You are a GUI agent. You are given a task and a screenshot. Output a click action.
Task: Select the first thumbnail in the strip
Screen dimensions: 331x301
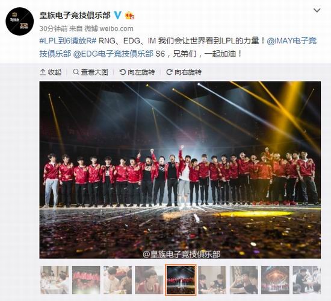click(x=54, y=280)
